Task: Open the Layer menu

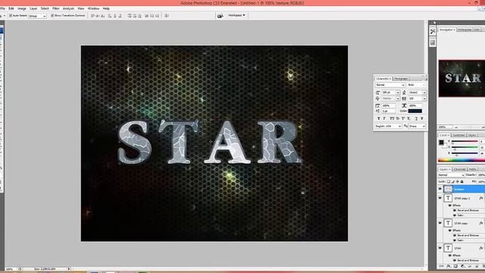Action: (33, 8)
